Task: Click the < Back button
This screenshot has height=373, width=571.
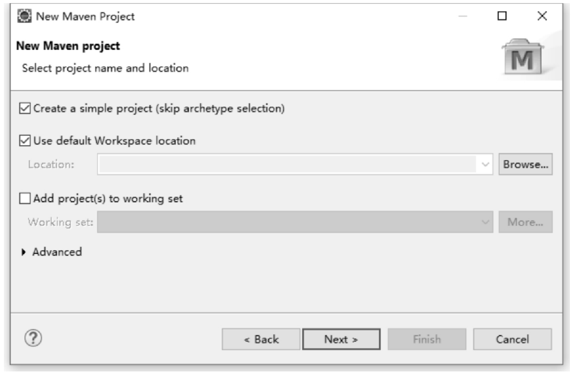Action: click(261, 339)
